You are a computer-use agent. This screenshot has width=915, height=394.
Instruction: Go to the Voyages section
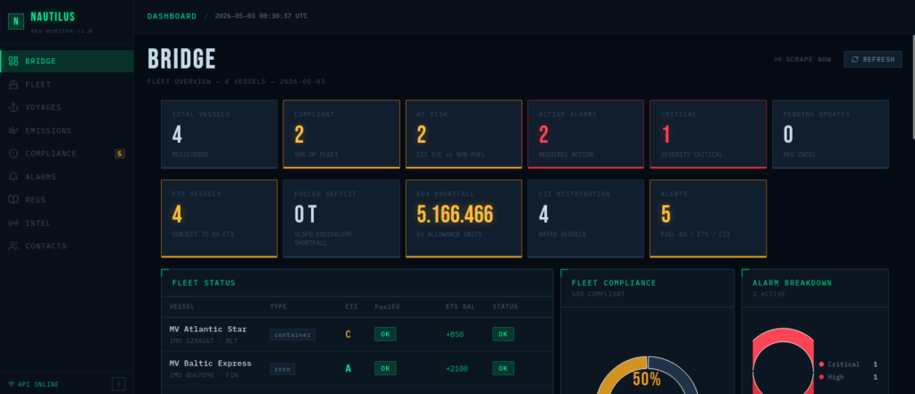(67, 107)
